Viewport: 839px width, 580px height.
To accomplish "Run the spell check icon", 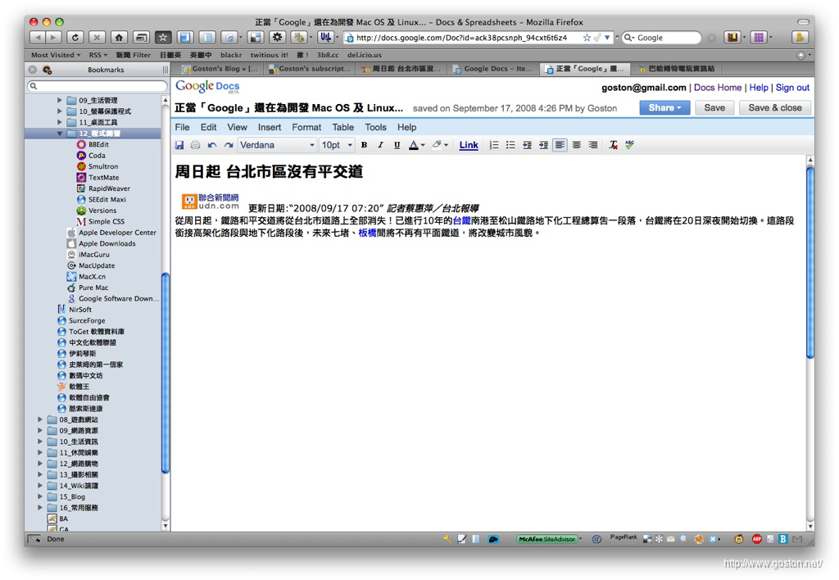I will (x=630, y=145).
